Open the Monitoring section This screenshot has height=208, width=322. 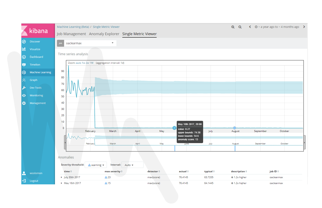(36, 95)
